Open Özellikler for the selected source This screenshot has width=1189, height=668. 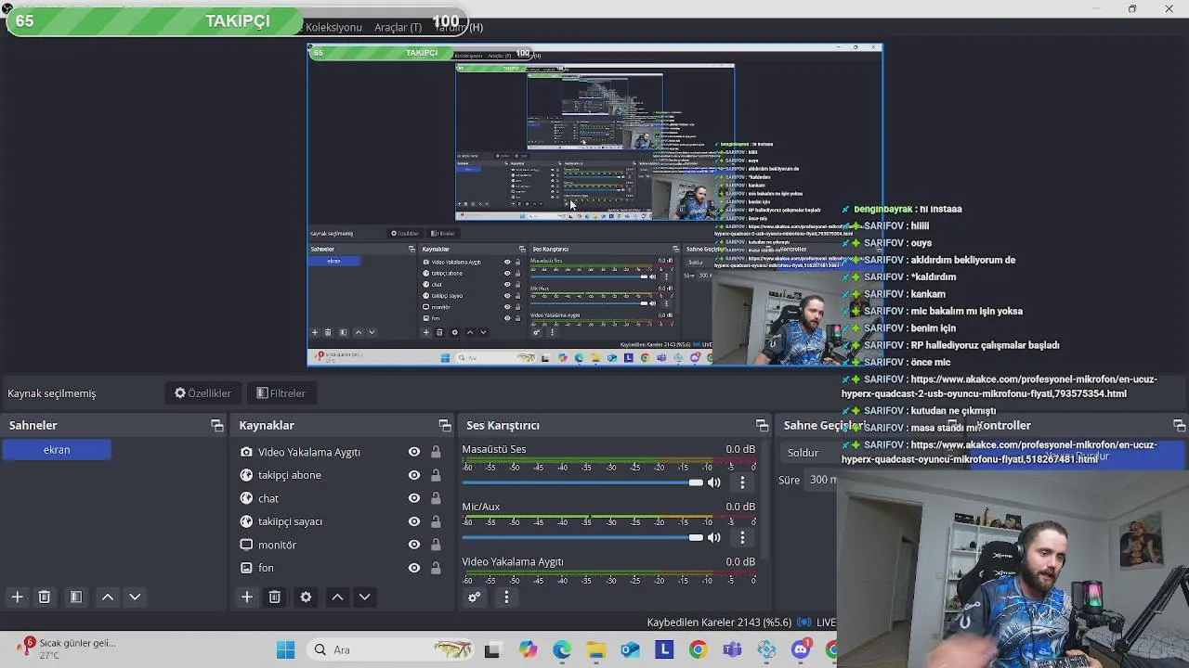click(203, 393)
